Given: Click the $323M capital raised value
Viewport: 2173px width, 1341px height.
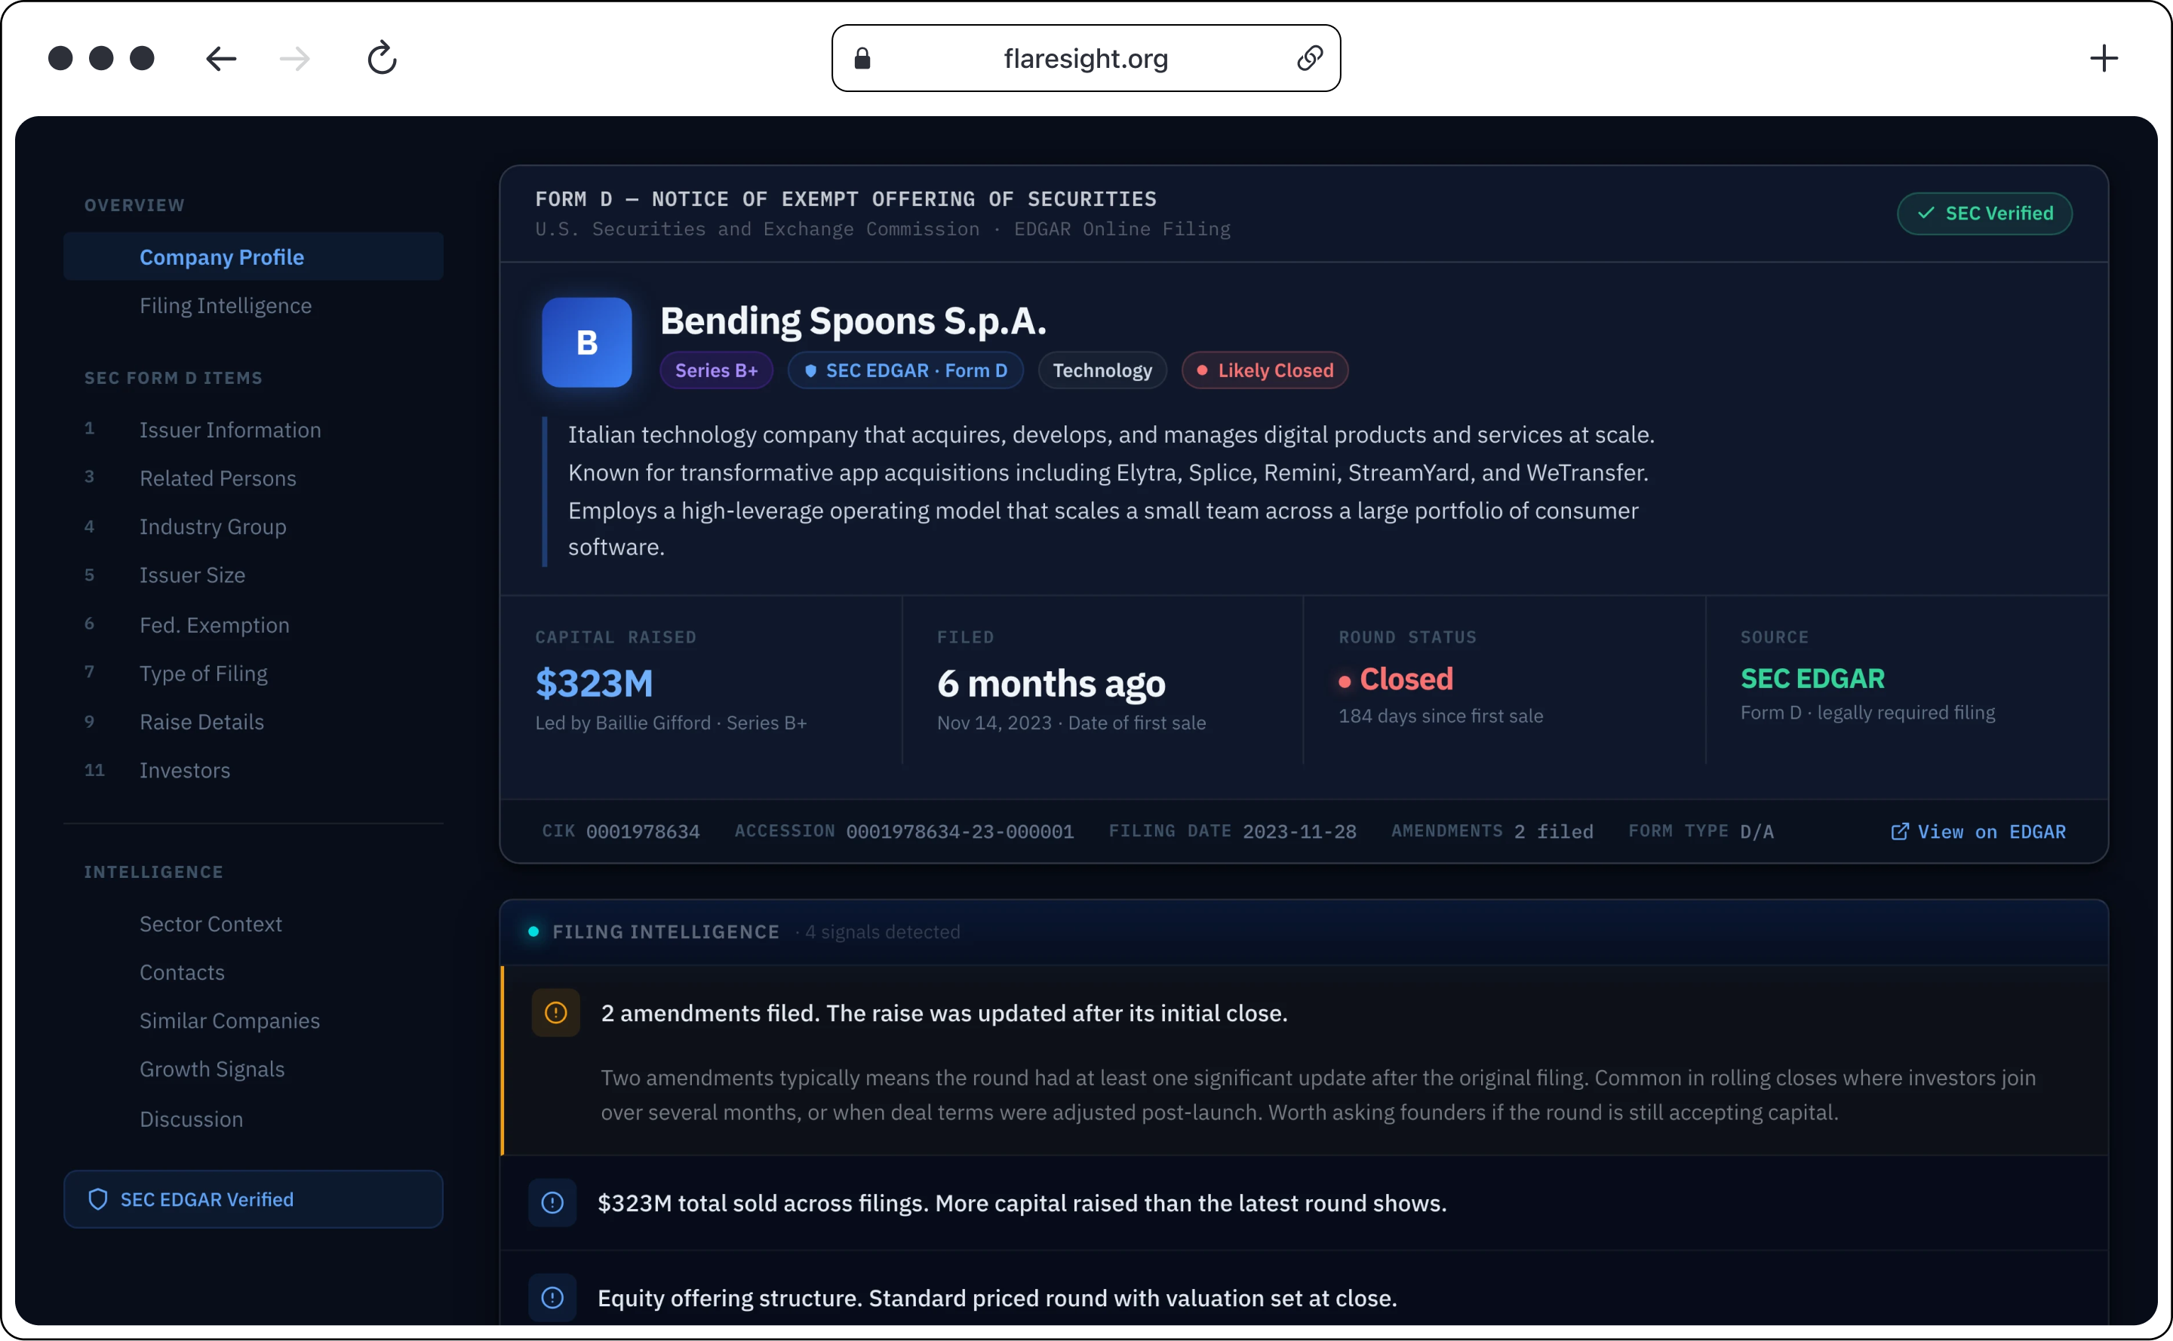Looking at the screenshot, I should click(594, 683).
